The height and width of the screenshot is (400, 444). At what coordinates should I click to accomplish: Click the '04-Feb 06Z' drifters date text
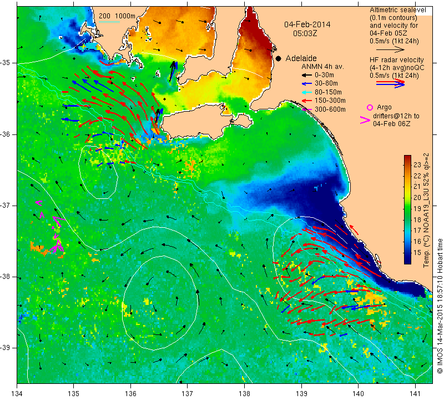(x=391, y=123)
